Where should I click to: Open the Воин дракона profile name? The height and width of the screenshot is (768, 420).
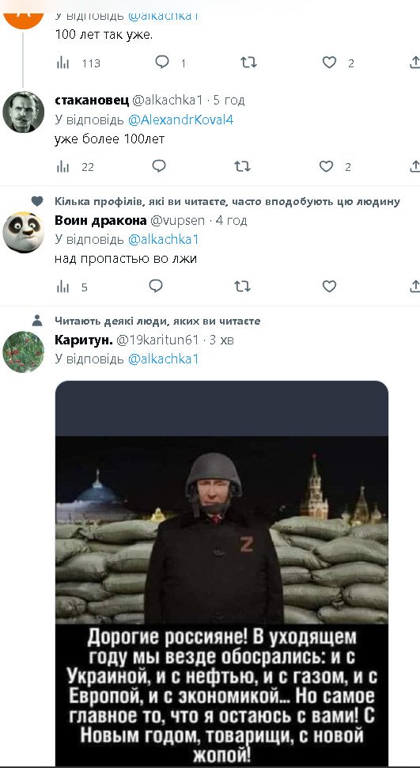[100, 220]
